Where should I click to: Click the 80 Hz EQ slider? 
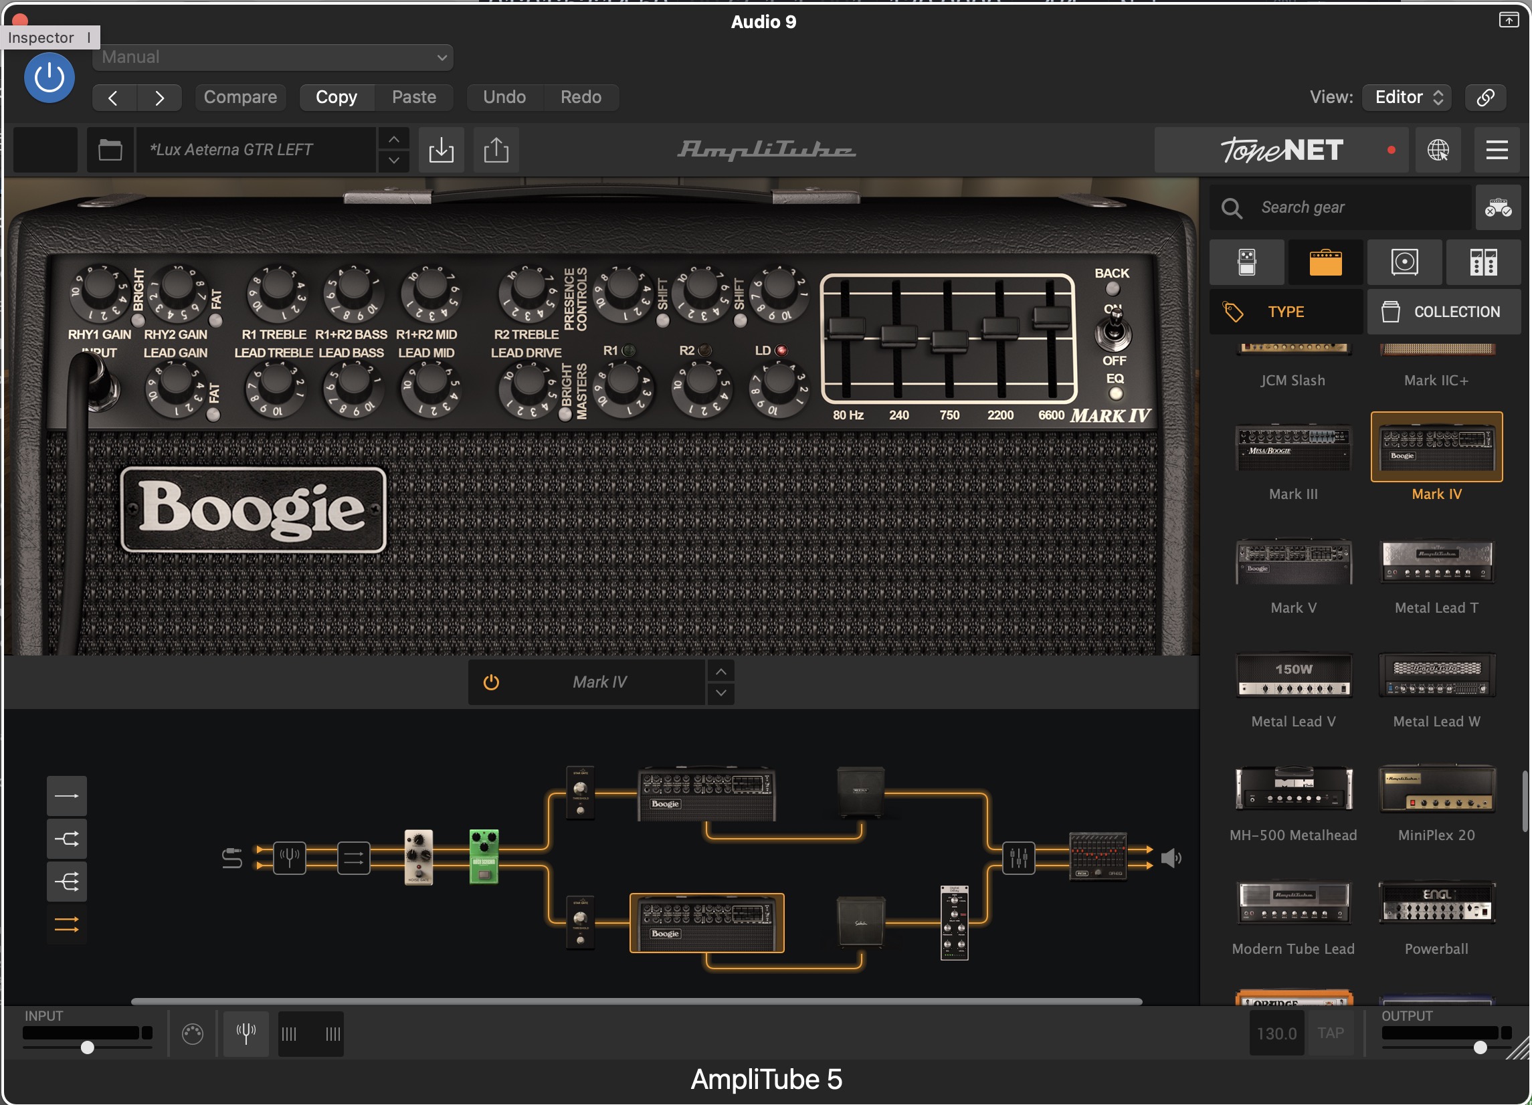(x=846, y=328)
